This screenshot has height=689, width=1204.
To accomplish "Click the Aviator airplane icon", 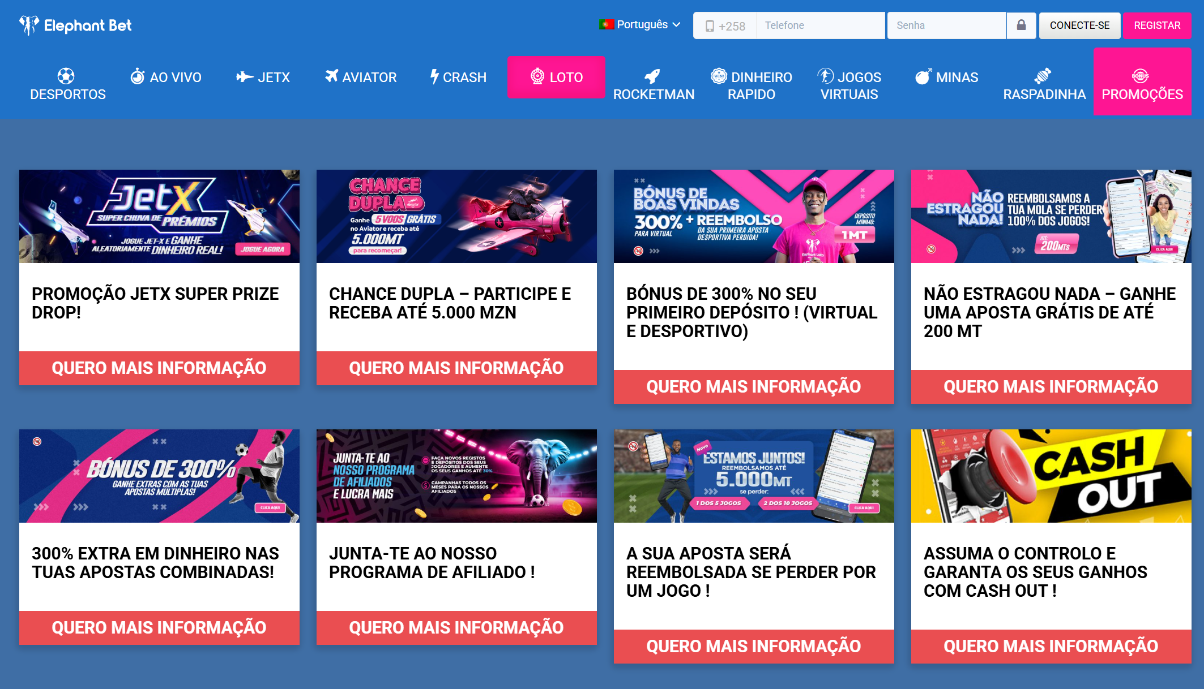I will [x=331, y=76].
